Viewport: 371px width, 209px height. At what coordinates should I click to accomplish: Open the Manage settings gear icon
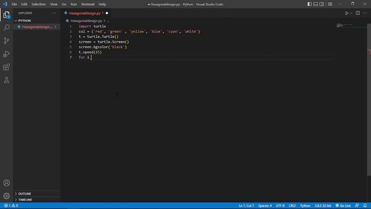coord(6,196)
